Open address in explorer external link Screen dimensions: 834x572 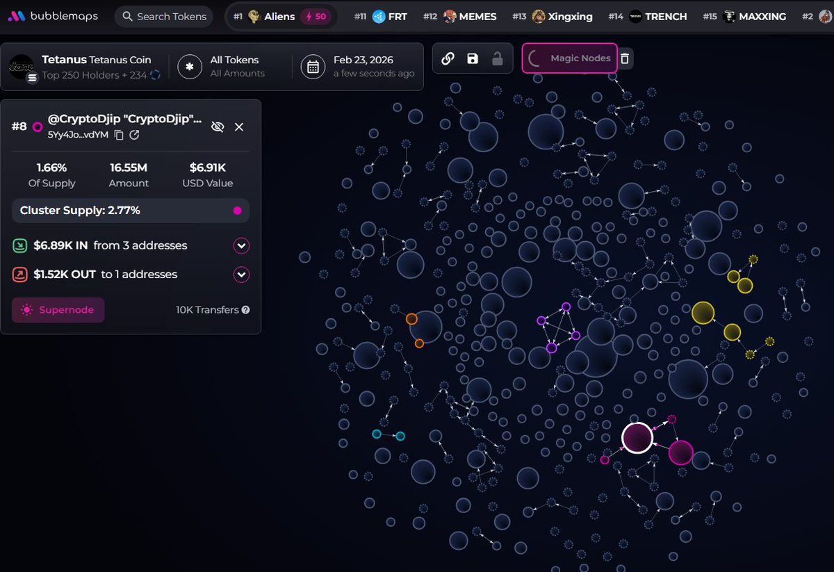134,135
